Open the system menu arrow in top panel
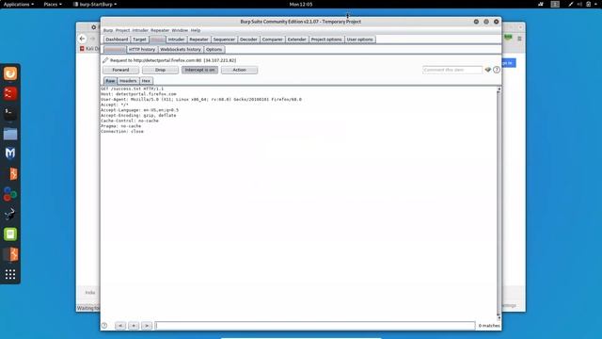 point(596,4)
